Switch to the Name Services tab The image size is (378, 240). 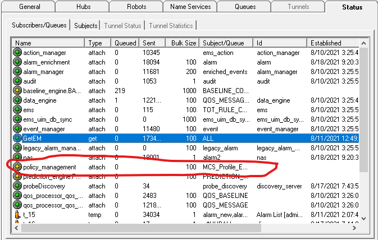click(189, 7)
